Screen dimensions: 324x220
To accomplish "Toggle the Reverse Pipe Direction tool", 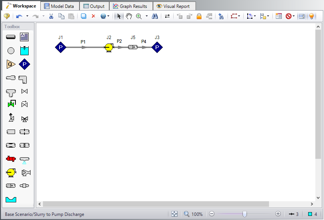I will [x=167, y=16].
